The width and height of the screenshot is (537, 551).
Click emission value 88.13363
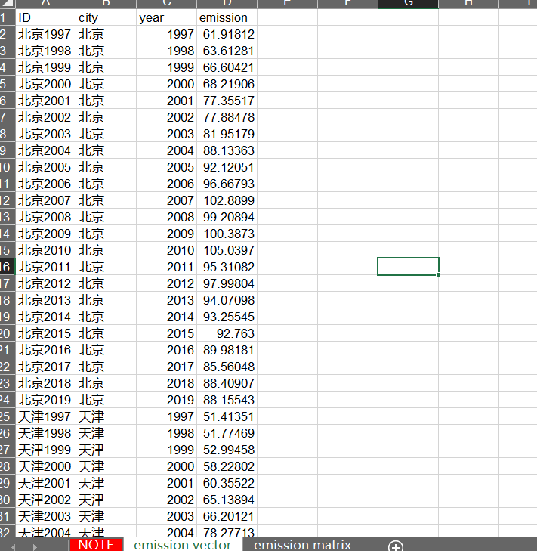(227, 150)
